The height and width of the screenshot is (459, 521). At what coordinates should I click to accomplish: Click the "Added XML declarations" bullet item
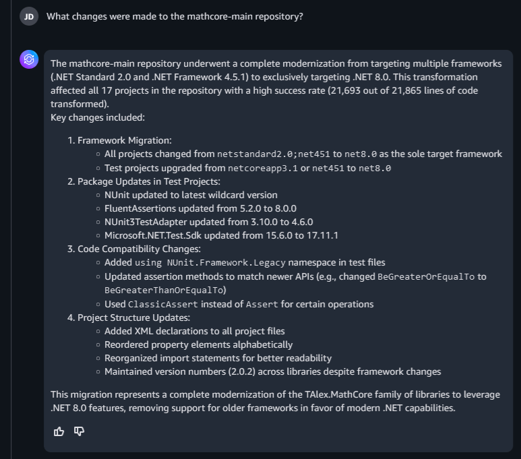point(194,331)
